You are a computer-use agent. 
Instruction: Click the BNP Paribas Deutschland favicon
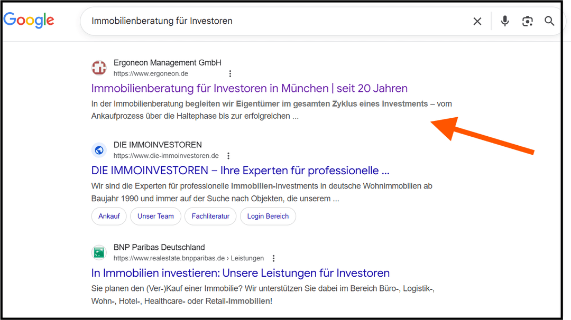click(99, 252)
